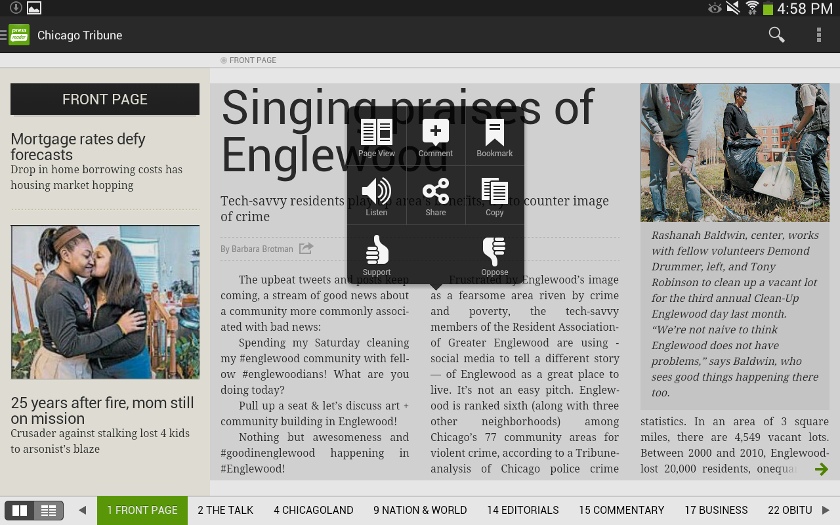Bookmark this article
Viewport: 840px width, 525px height.
495,136
